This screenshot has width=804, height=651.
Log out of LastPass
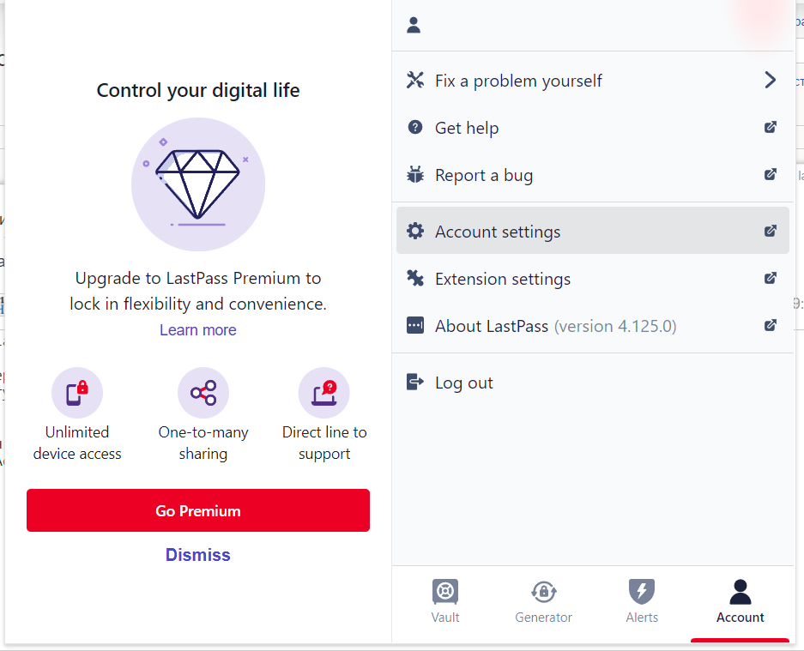coord(463,383)
